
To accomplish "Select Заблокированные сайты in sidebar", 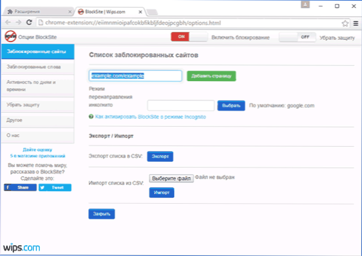I will pyautogui.click(x=37, y=52).
